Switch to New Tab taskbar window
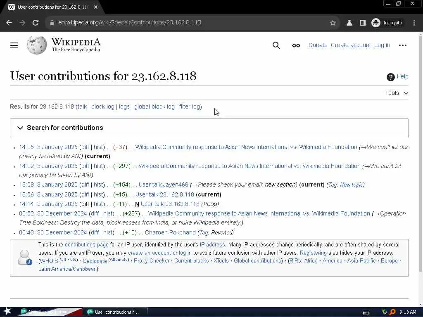 pos(50,312)
